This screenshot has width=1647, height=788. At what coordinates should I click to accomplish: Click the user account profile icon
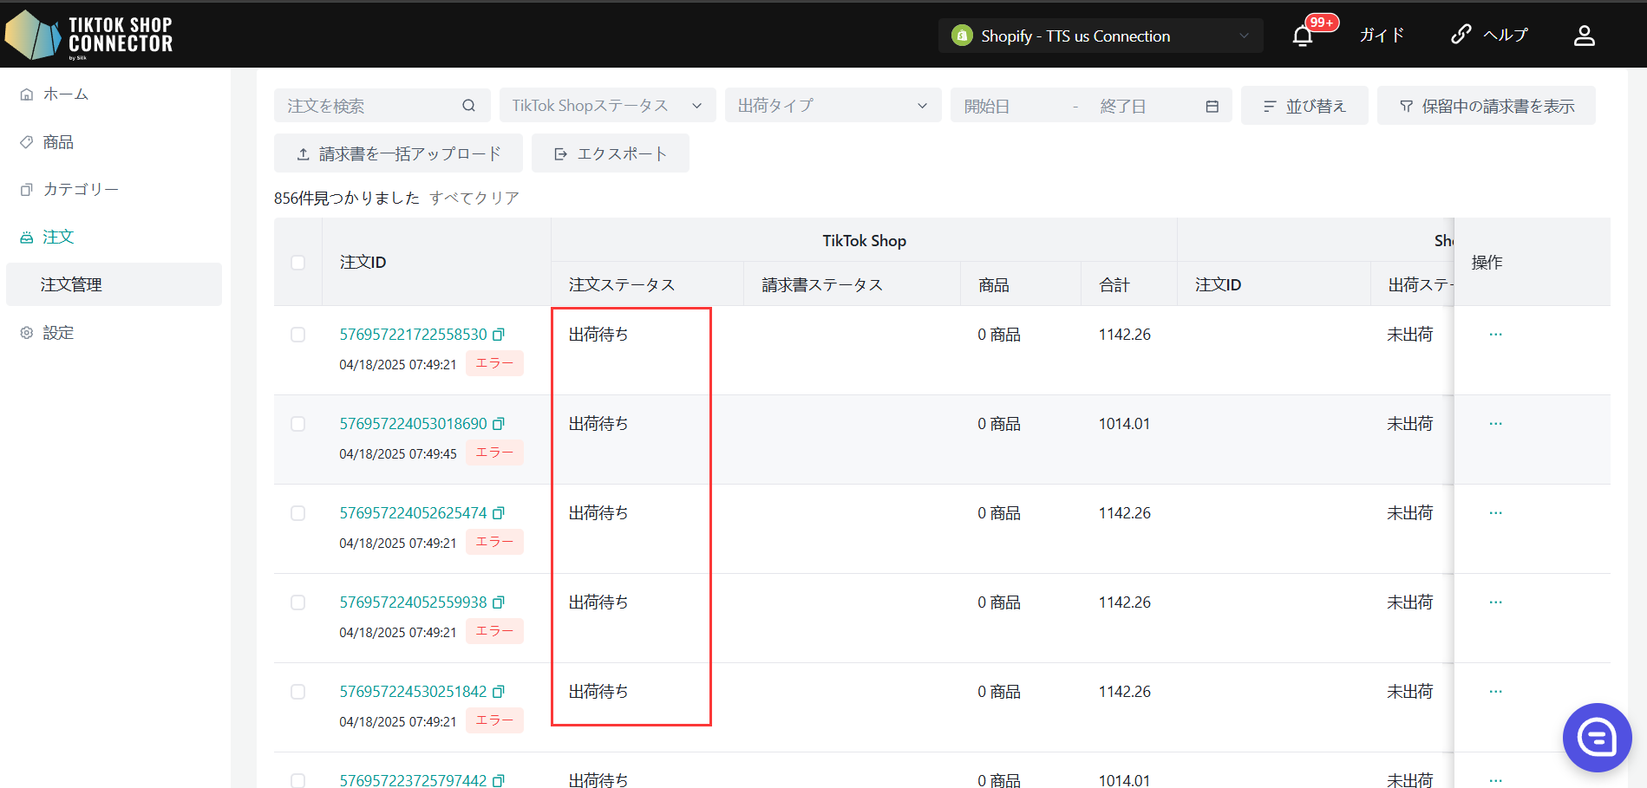point(1584,36)
